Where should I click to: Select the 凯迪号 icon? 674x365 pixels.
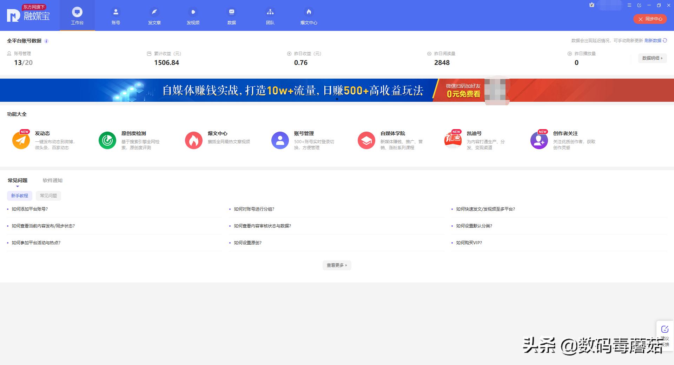(453, 140)
